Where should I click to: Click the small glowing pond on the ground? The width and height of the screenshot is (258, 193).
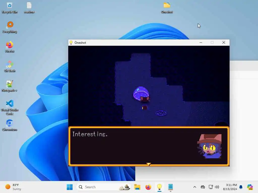[x=161, y=113]
